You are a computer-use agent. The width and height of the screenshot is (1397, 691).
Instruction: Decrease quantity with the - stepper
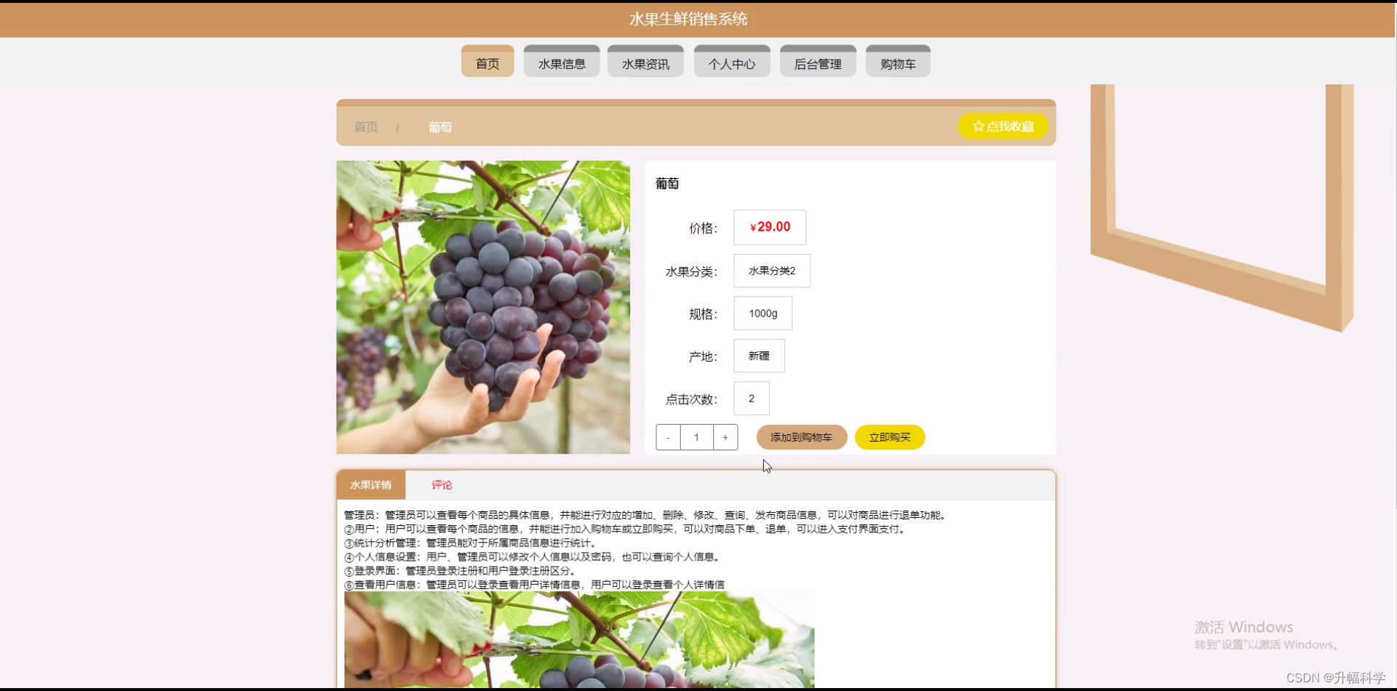click(x=667, y=437)
